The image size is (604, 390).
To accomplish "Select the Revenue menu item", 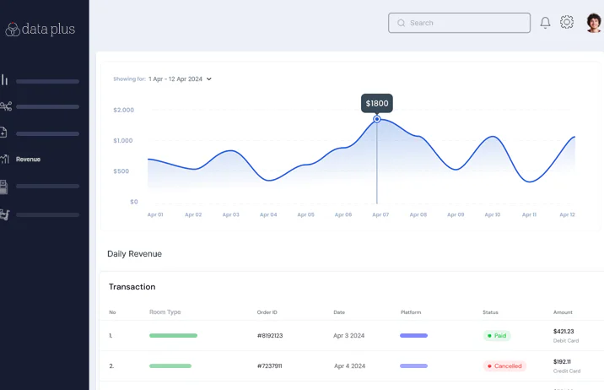I will [28, 160].
